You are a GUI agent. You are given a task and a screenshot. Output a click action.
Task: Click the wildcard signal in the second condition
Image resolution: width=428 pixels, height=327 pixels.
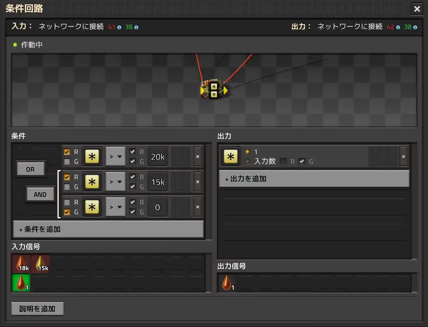(92, 182)
